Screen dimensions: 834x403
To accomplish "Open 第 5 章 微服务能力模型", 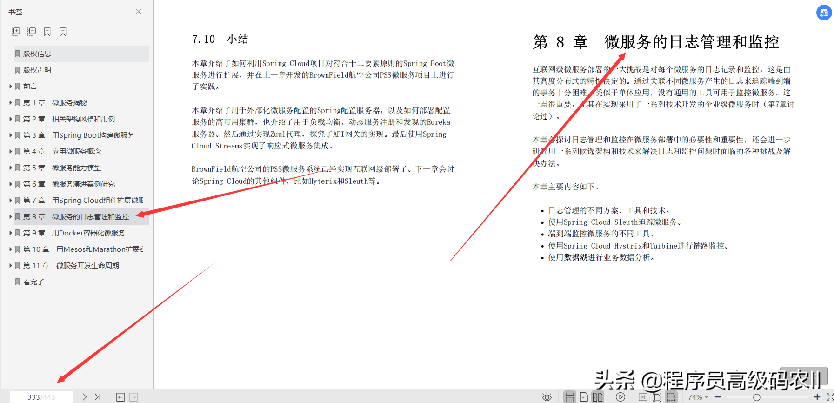I will pos(62,168).
